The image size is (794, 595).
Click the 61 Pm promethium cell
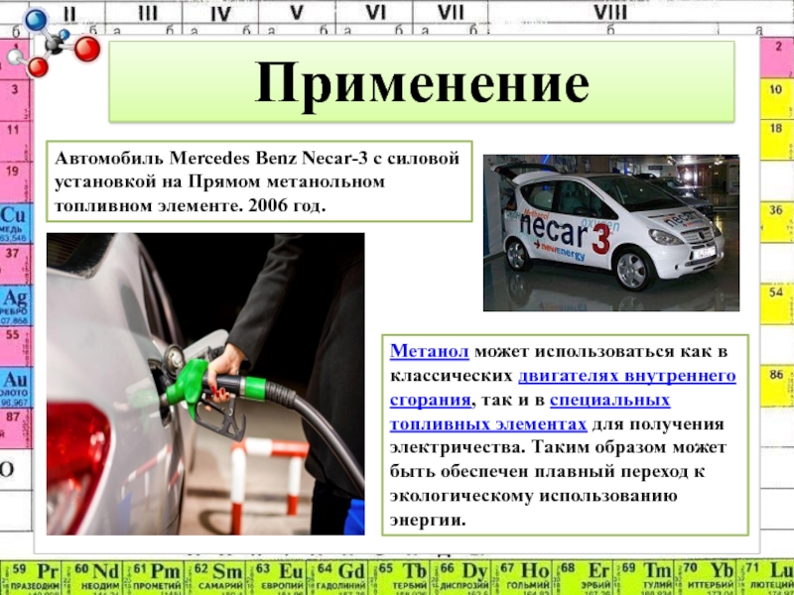pos(154,577)
